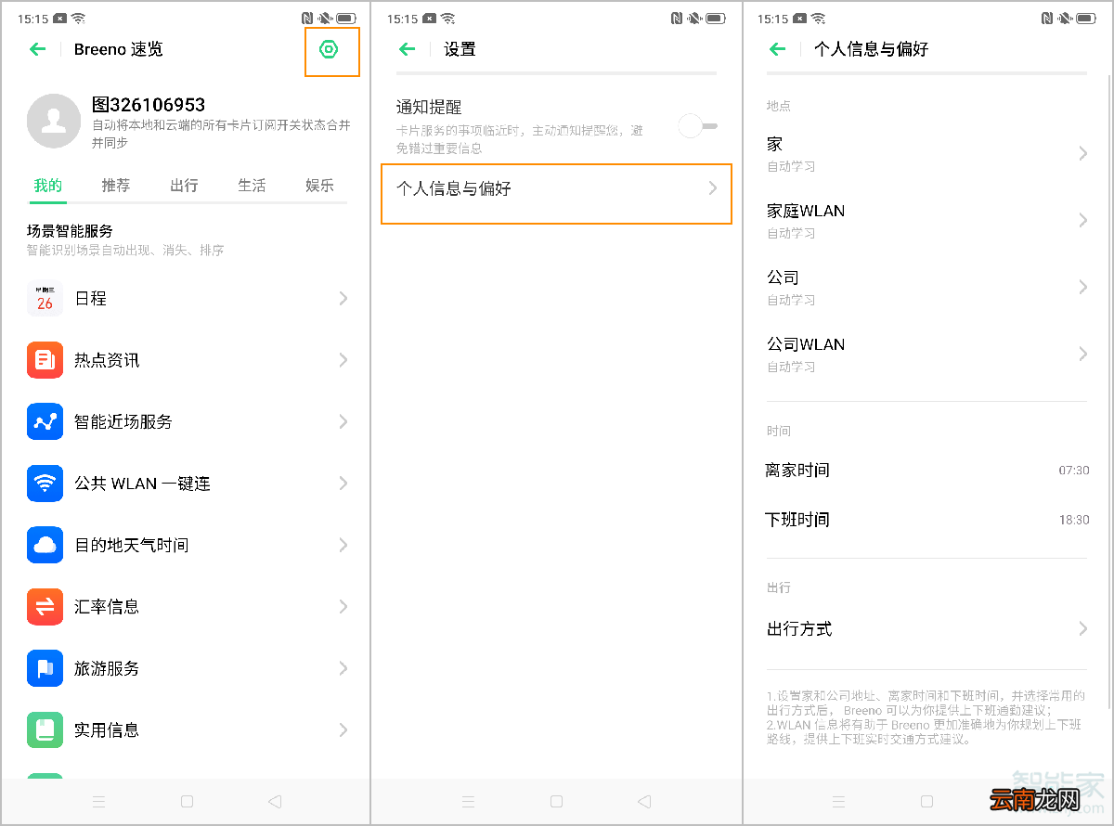This screenshot has height=826, width=1114.
Task: Tap username 图326106953
Action: 149,105
